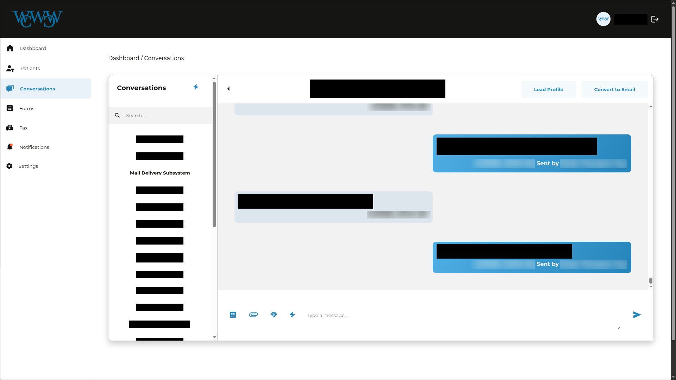Image resolution: width=676 pixels, height=380 pixels.
Task: Open Notifications in sidebar
Action: [34, 147]
